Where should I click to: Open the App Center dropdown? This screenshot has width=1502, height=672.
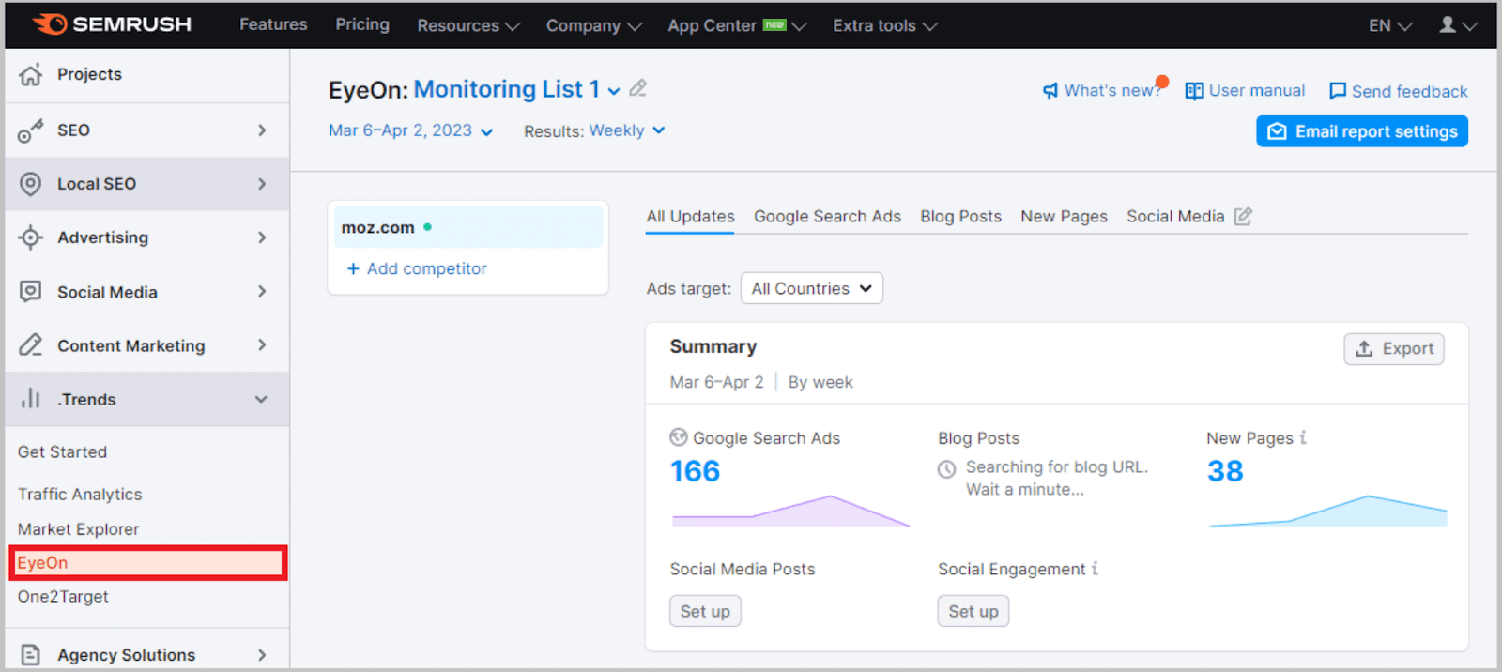(737, 25)
